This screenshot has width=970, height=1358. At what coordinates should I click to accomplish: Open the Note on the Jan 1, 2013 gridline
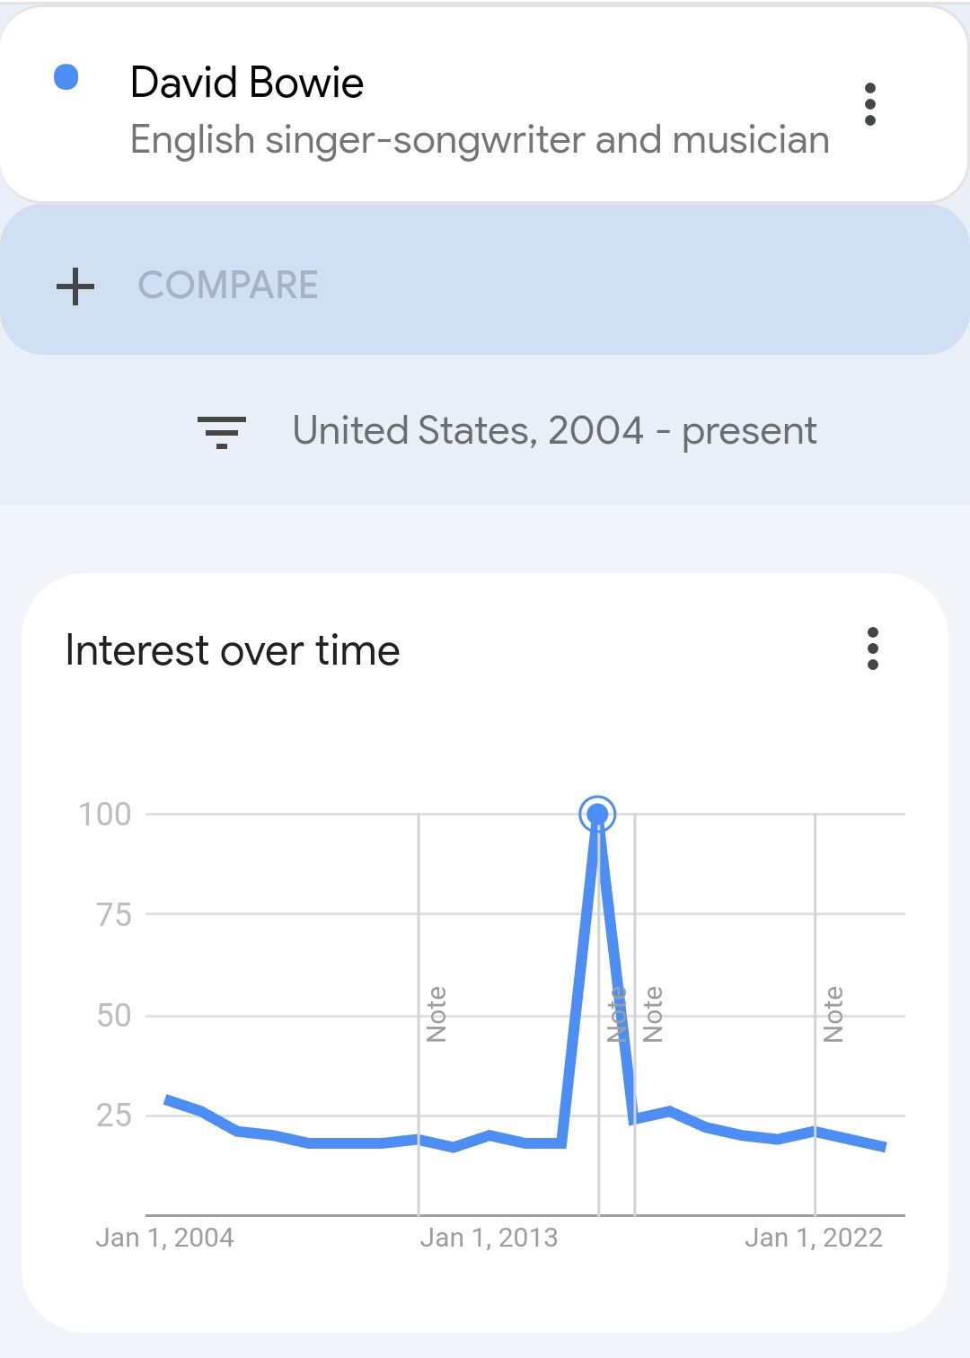(436, 1014)
